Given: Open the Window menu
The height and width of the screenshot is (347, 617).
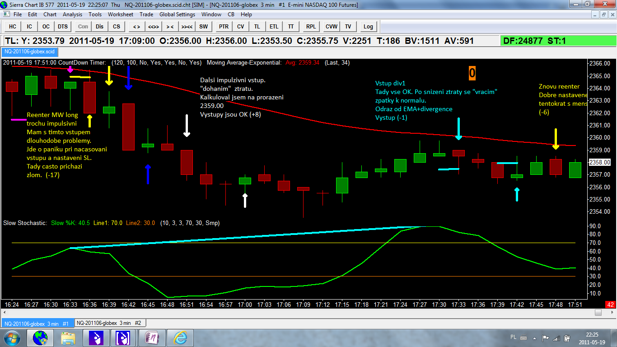Looking at the screenshot, I should pos(211,14).
